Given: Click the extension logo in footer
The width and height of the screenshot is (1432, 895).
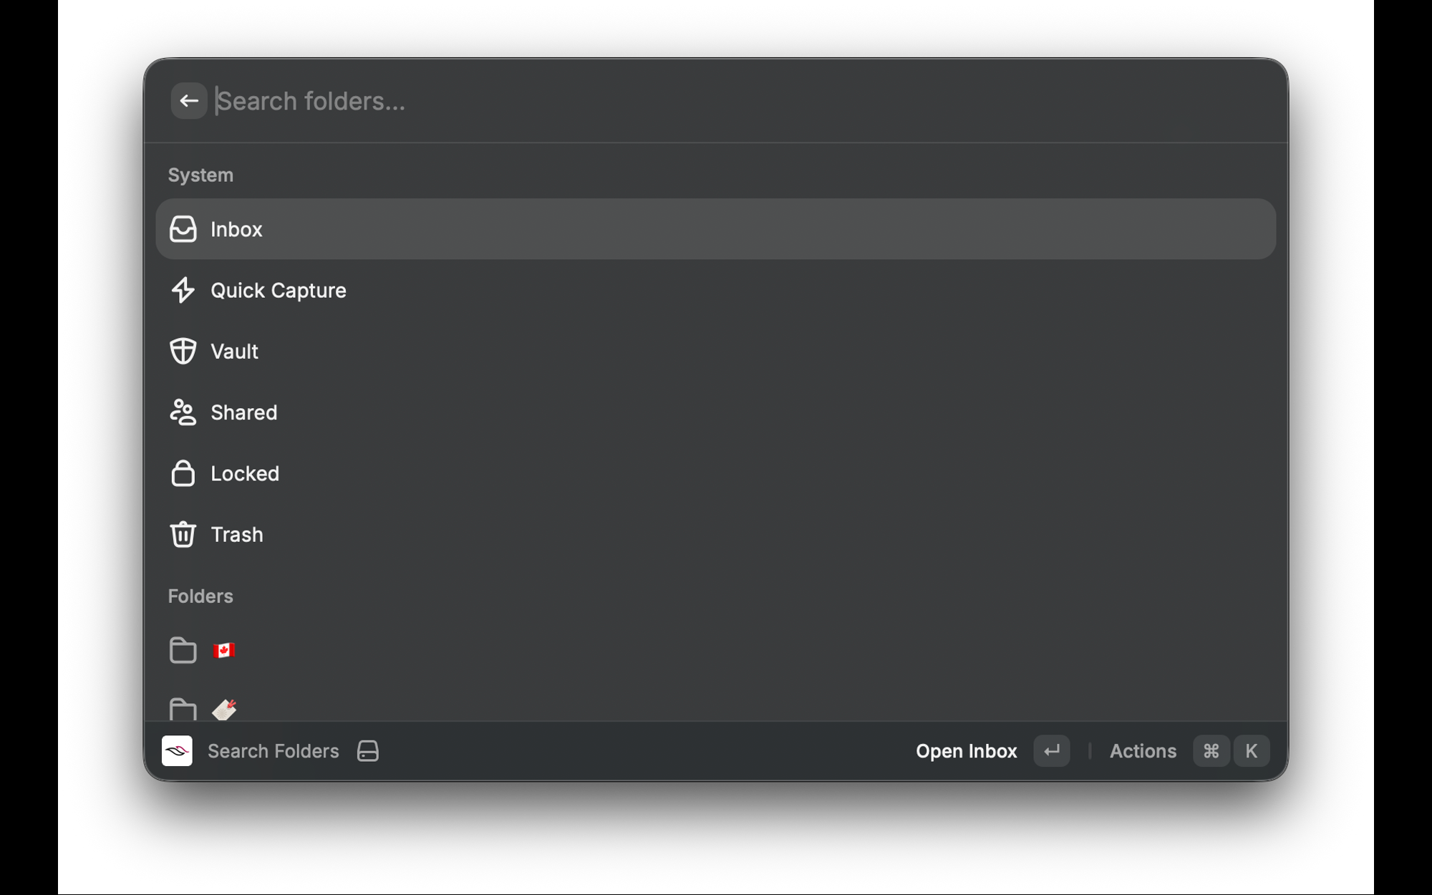Looking at the screenshot, I should [177, 751].
